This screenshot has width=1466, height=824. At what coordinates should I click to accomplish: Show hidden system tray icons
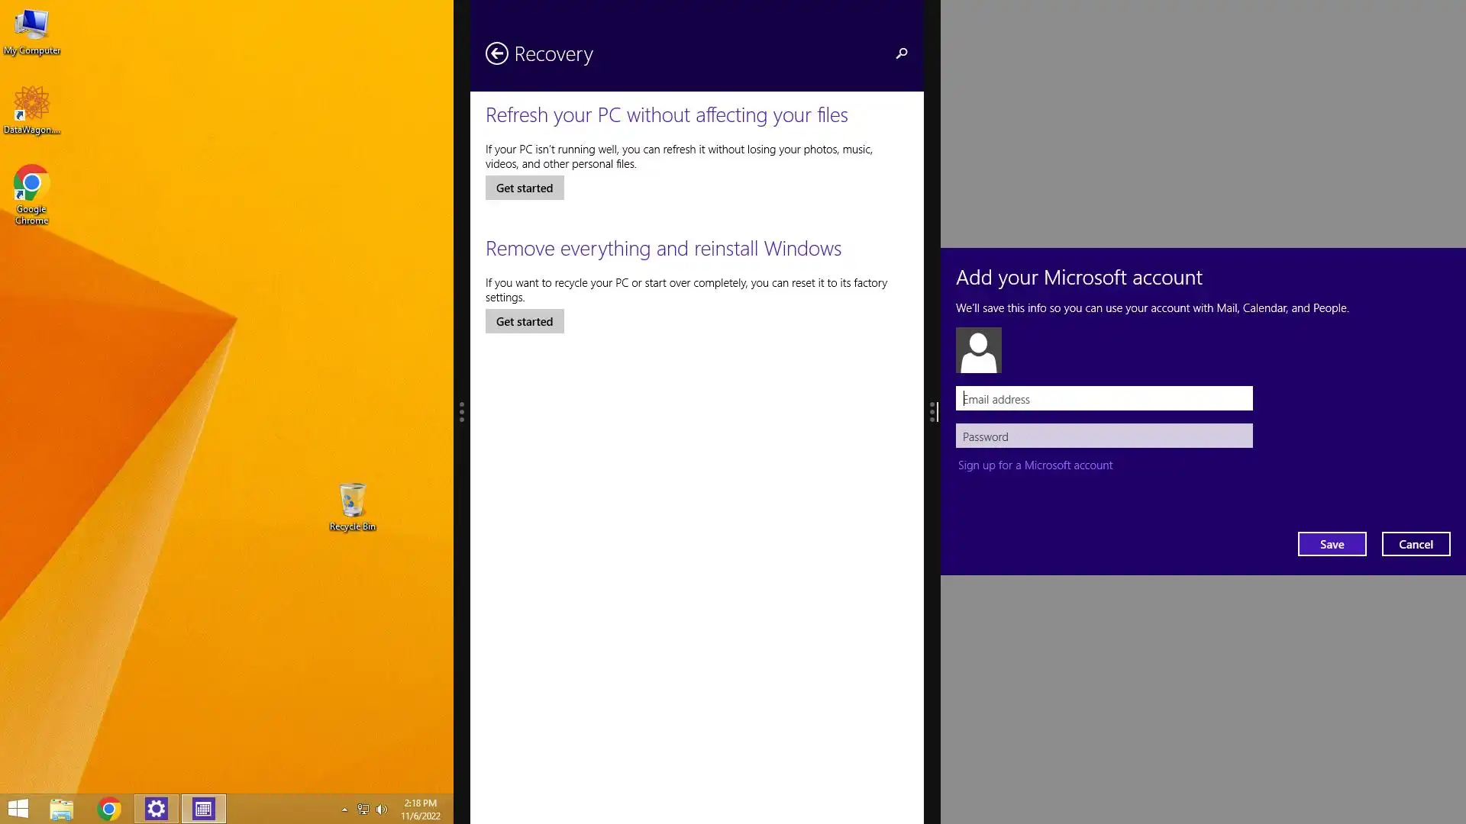pos(344,810)
